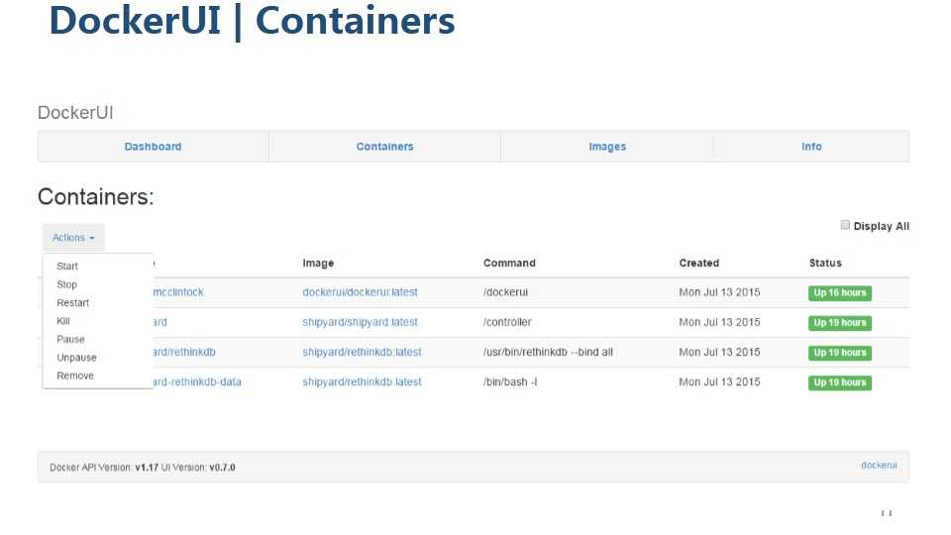Click Restart in the Actions menu
This screenshot has width=951, height=535.
[x=72, y=303]
